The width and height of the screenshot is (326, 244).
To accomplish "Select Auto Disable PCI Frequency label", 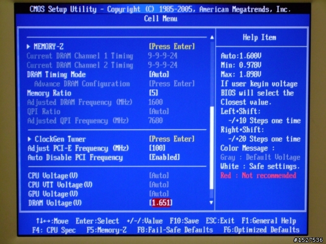I will coord(75,158).
